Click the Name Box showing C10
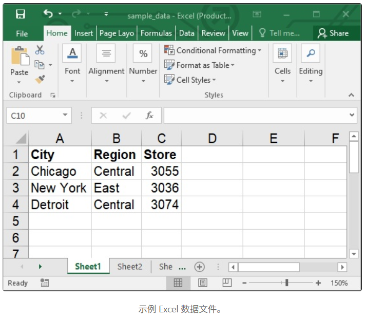This screenshot has height=318, width=365. (35, 116)
